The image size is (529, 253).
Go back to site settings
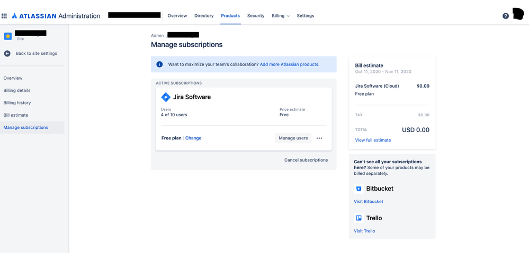[x=37, y=53]
